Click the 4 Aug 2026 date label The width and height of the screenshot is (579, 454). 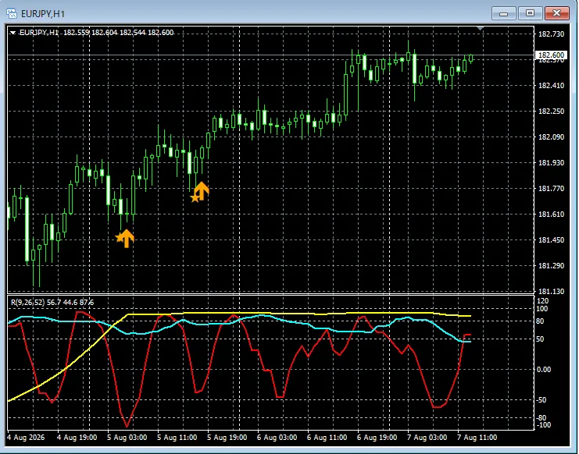tap(26, 438)
